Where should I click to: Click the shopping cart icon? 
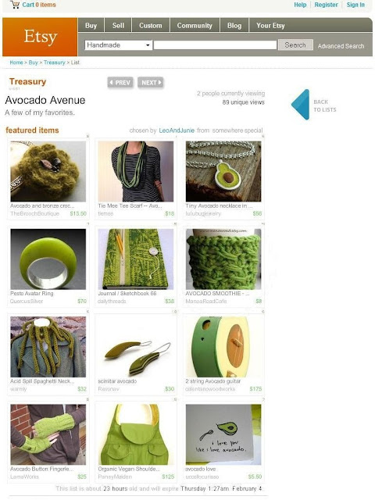click(x=15, y=5)
